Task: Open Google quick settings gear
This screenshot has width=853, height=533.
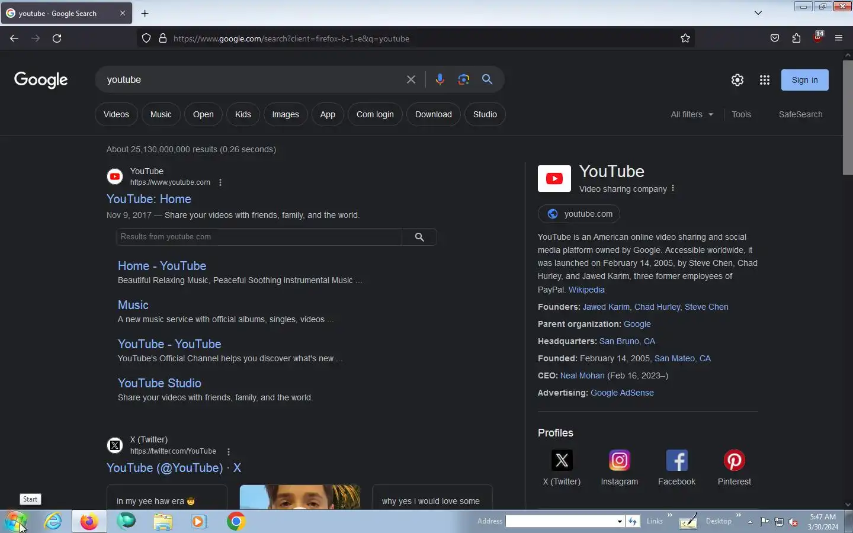Action: pos(737,80)
